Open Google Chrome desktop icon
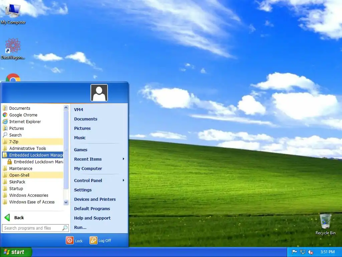The width and height of the screenshot is (342, 257). point(13,78)
